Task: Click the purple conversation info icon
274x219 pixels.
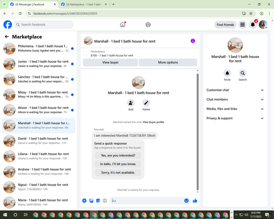Action: (193, 41)
